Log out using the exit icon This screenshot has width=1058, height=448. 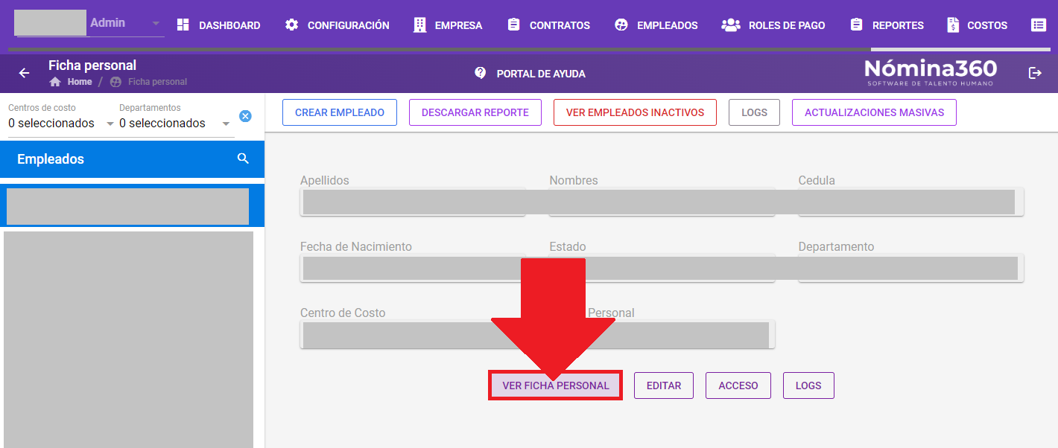point(1035,73)
